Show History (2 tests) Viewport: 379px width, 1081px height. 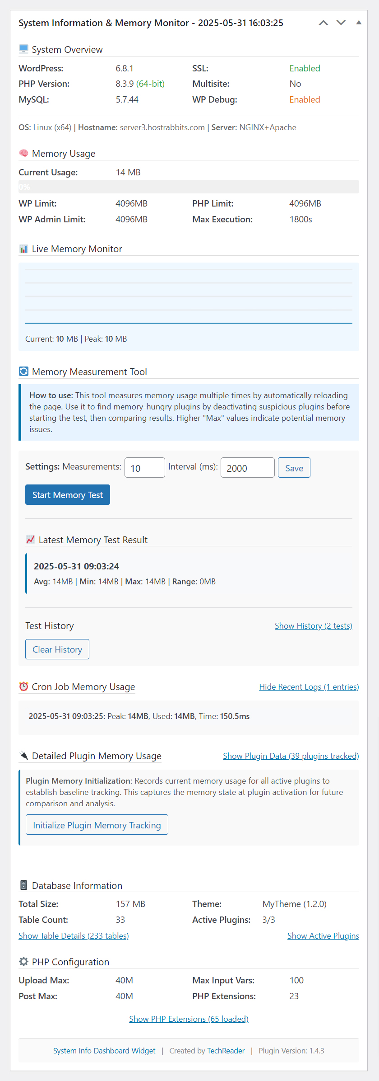coord(314,626)
